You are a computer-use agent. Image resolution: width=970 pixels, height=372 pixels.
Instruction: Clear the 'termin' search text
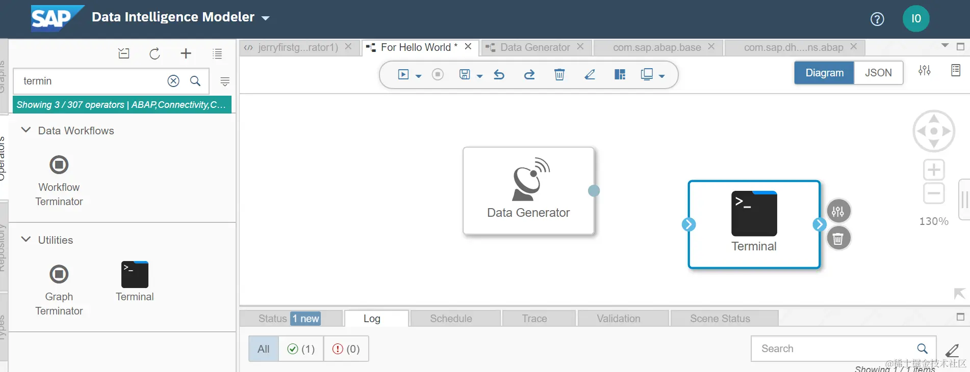coord(173,81)
